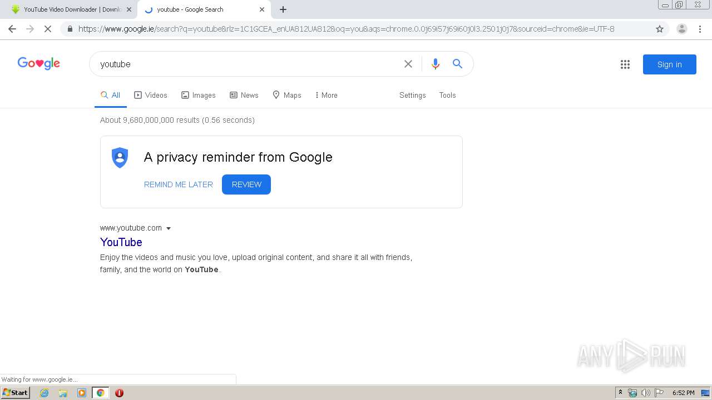712x400 pixels.
Task: Open the Google apps grid
Action: (625, 64)
